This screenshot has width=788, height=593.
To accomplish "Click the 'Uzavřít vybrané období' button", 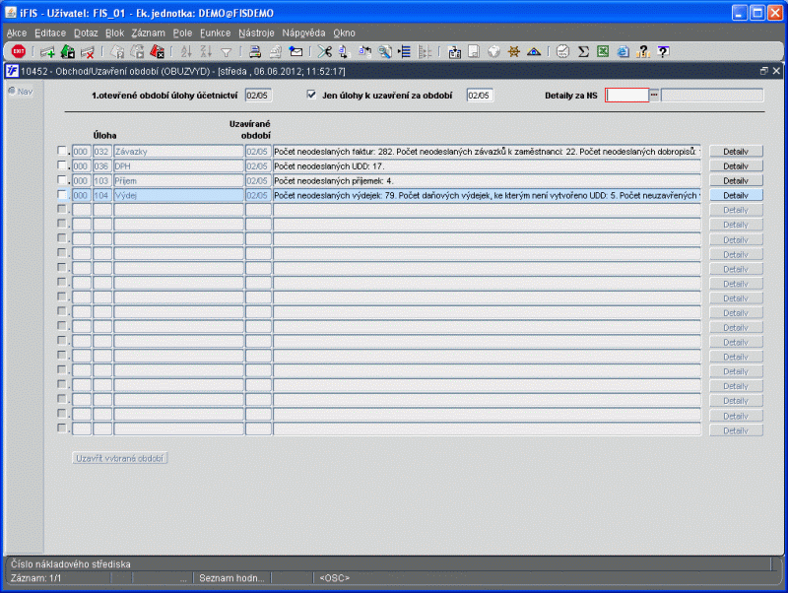I will [119, 458].
